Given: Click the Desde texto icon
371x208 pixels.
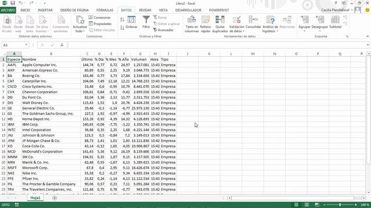Looking at the screenshot, I should coord(30,24).
